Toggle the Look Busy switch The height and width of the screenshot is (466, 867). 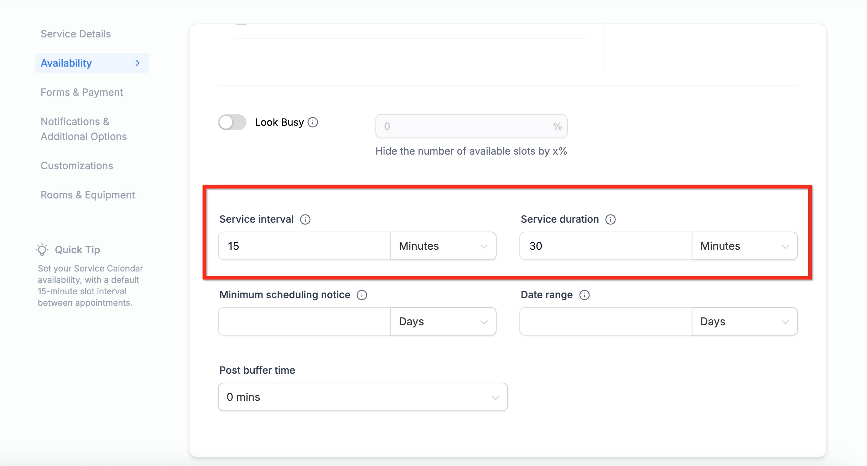pos(232,122)
